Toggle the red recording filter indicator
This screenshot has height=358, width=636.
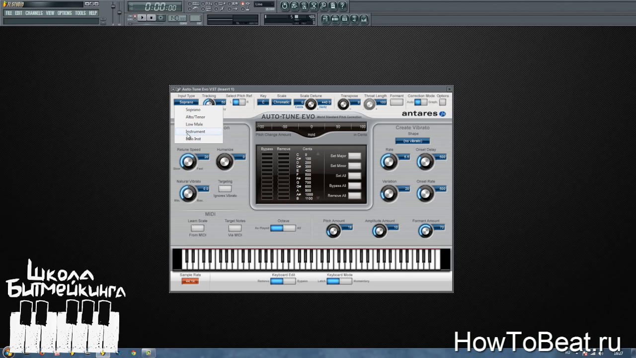tap(242, 3)
